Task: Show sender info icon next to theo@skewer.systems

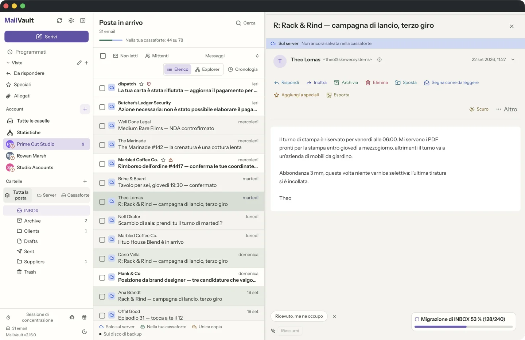Action: coord(380,59)
